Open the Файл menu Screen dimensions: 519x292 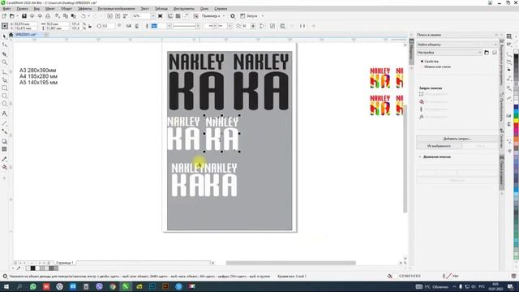tap(7, 9)
